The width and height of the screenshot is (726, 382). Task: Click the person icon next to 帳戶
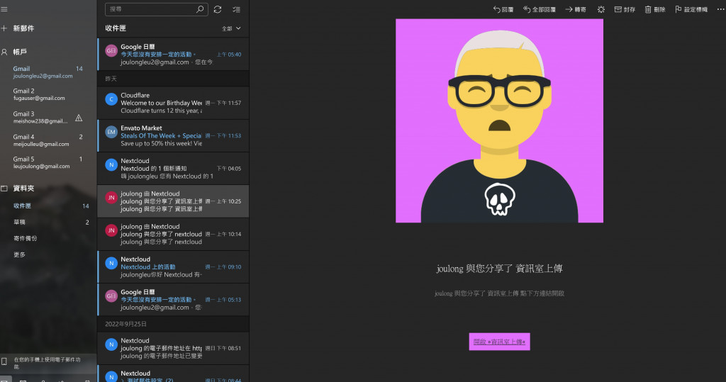4,52
